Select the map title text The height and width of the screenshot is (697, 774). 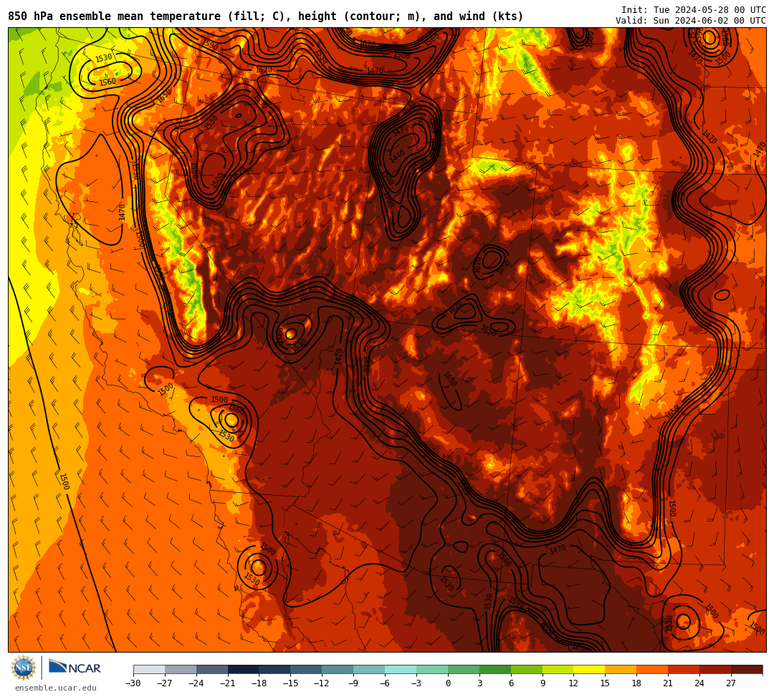click(x=266, y=16)
